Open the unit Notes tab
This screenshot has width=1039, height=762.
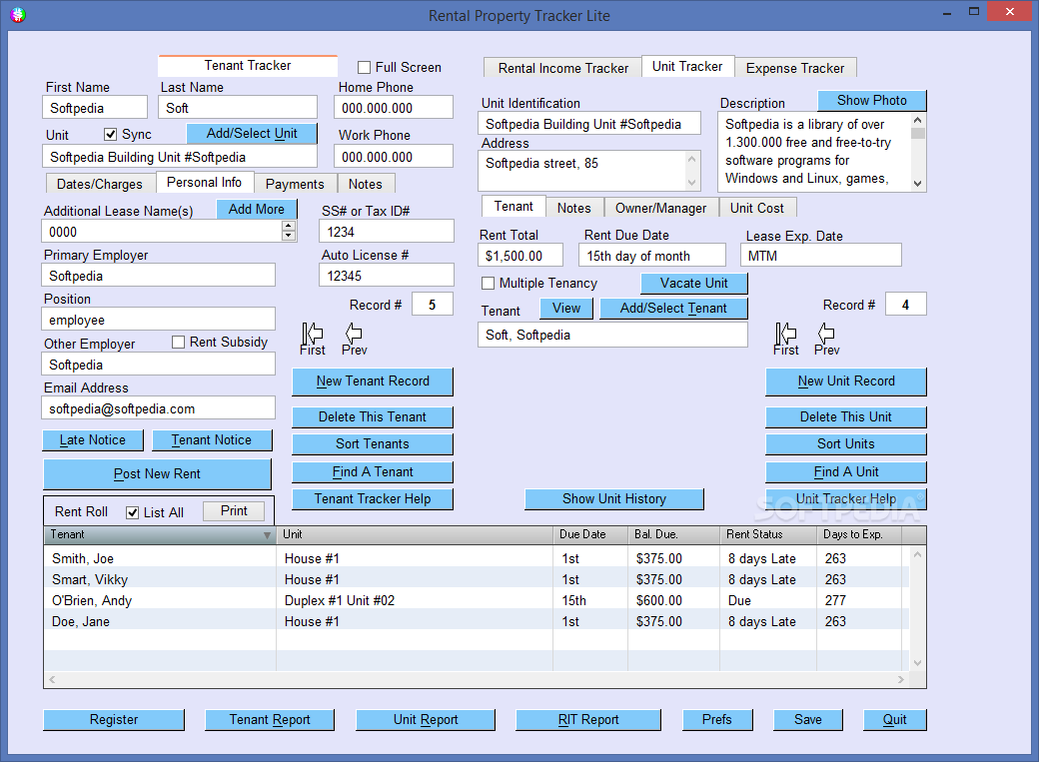(x=573, y=208)
